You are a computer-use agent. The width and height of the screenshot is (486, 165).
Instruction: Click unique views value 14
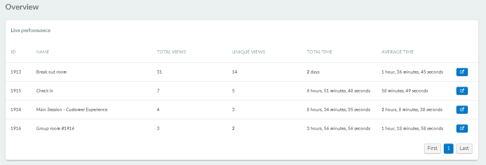(235, 72)
